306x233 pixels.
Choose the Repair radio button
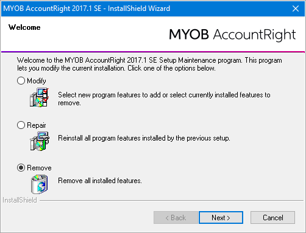pos(21,125)
